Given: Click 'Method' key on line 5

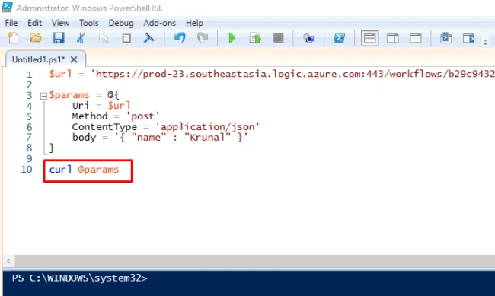Looking at the screenshot, I should [x=90, y=116].
